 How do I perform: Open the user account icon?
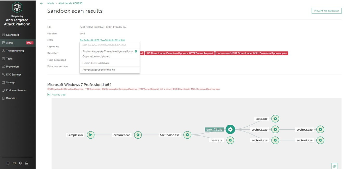(27, 163)
